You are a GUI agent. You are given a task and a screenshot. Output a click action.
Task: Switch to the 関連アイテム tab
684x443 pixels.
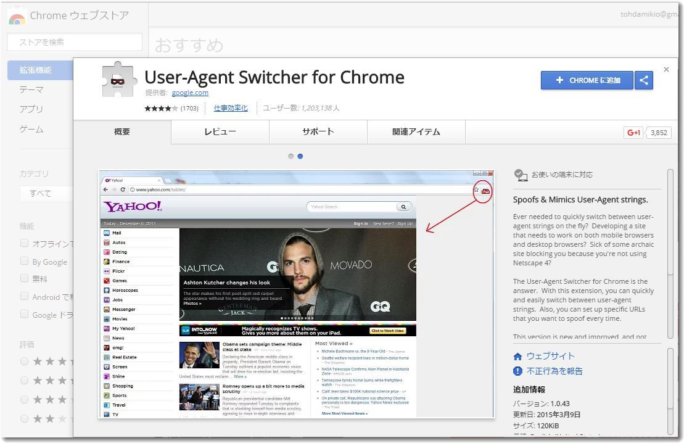[416, 132]
